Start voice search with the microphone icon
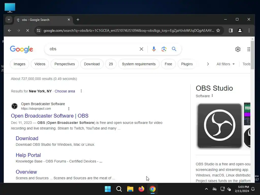Image resolution: width=260 pixels, height=195 pixels. [x=154, y=49]
